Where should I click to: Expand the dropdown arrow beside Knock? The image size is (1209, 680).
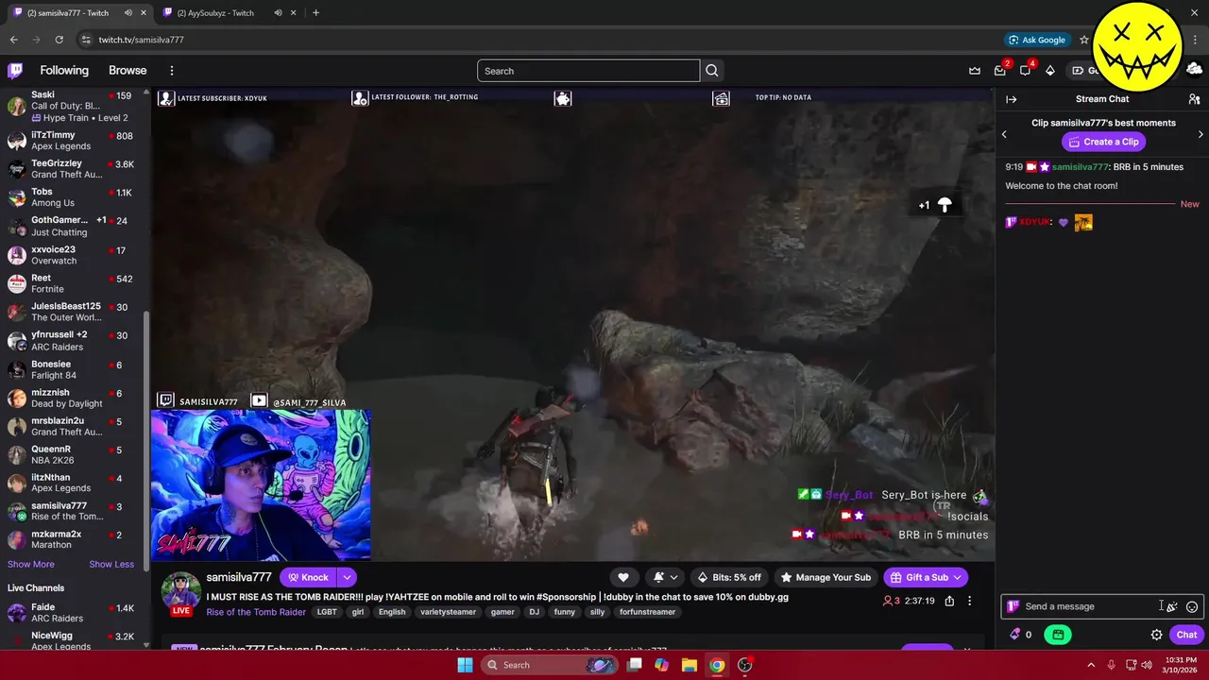[347, 577]
